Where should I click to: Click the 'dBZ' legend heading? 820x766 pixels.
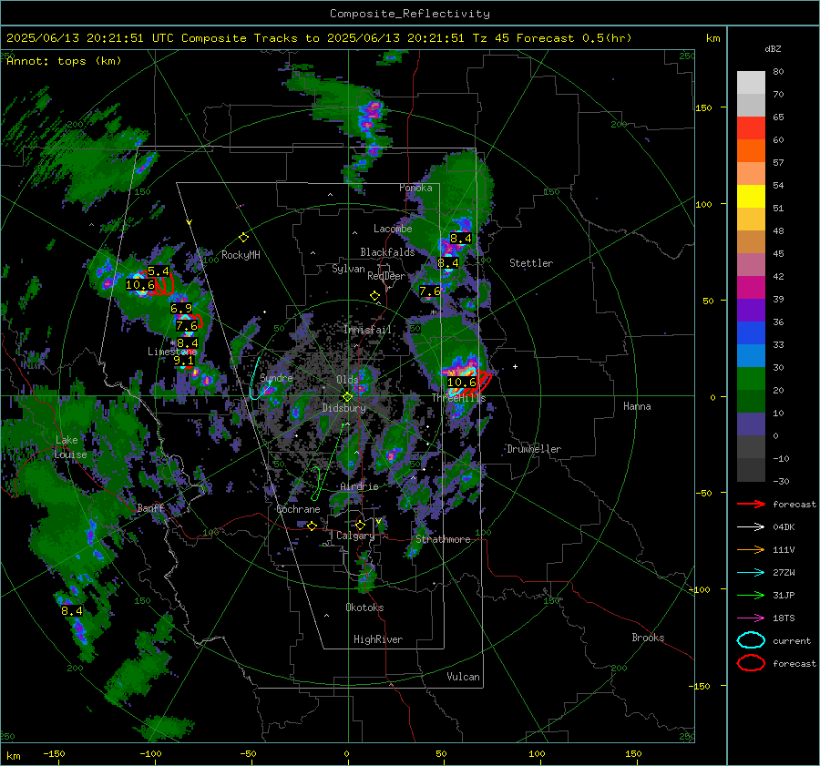coord(773,48)
